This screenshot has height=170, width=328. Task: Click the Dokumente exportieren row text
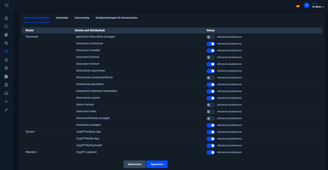pos(91,71)
